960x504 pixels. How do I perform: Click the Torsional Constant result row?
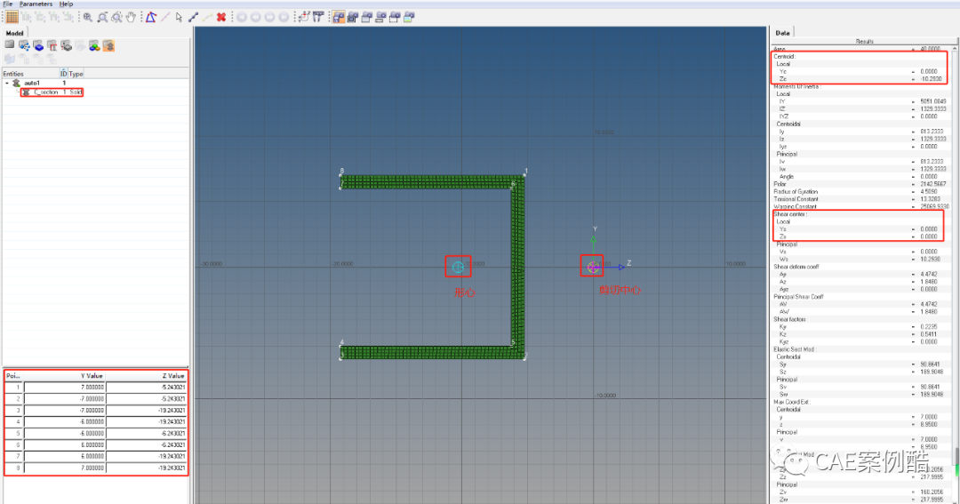click(862, 199)
